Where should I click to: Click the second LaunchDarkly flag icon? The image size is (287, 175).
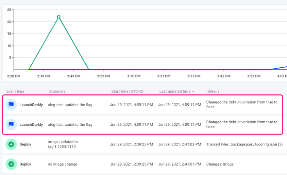(11, 125)
